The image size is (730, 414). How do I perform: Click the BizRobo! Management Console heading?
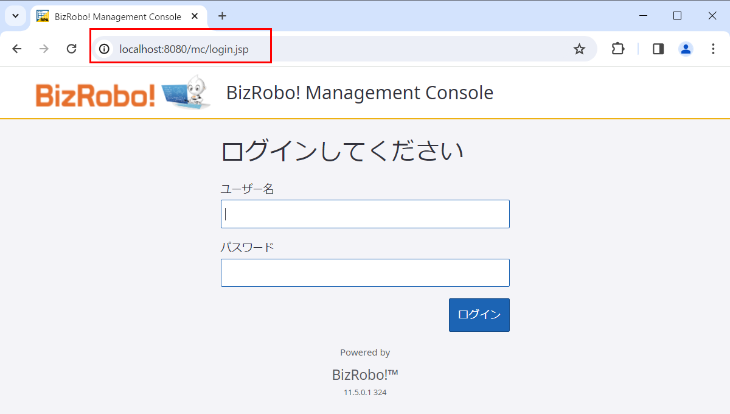(x=360, y=93)
